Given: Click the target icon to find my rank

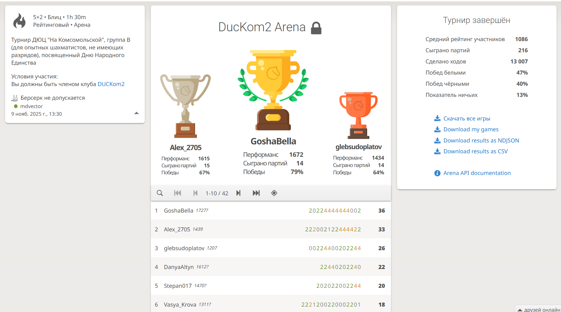Looking at the screenshot, I should tap(274, 193).
